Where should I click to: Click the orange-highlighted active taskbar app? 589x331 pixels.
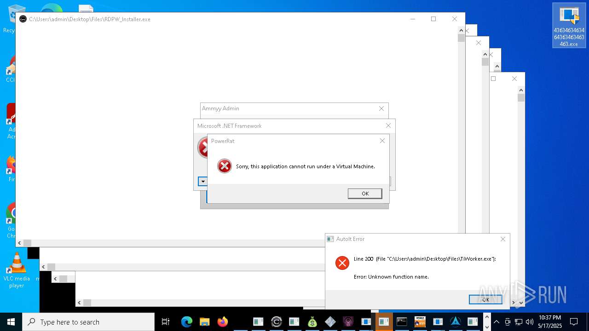coord(384,322)
